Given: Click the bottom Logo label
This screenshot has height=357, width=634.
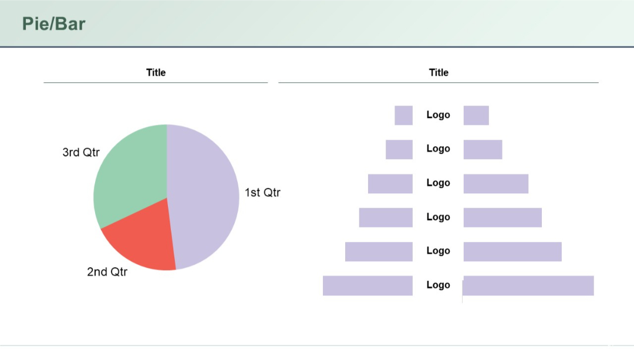Looking at the screenshot, I should (x=438, y=285).
